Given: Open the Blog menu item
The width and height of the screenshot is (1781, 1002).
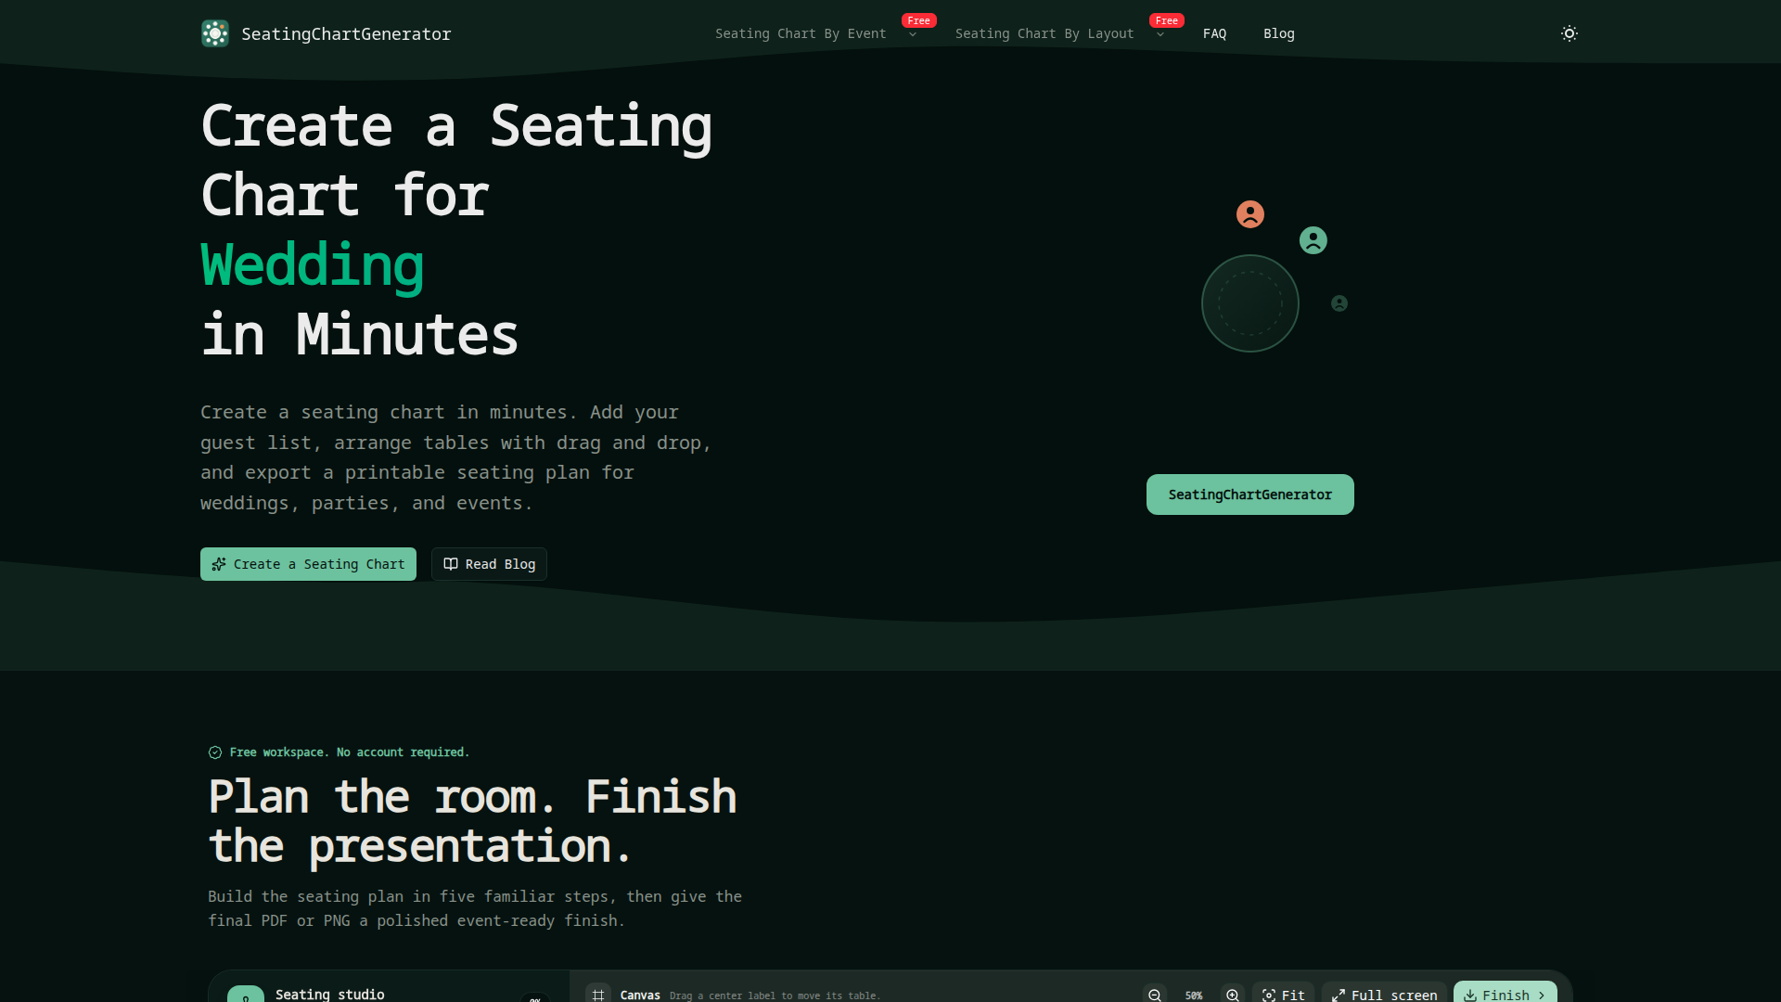Looking at the screenshot, I should tap(1278, 33).
